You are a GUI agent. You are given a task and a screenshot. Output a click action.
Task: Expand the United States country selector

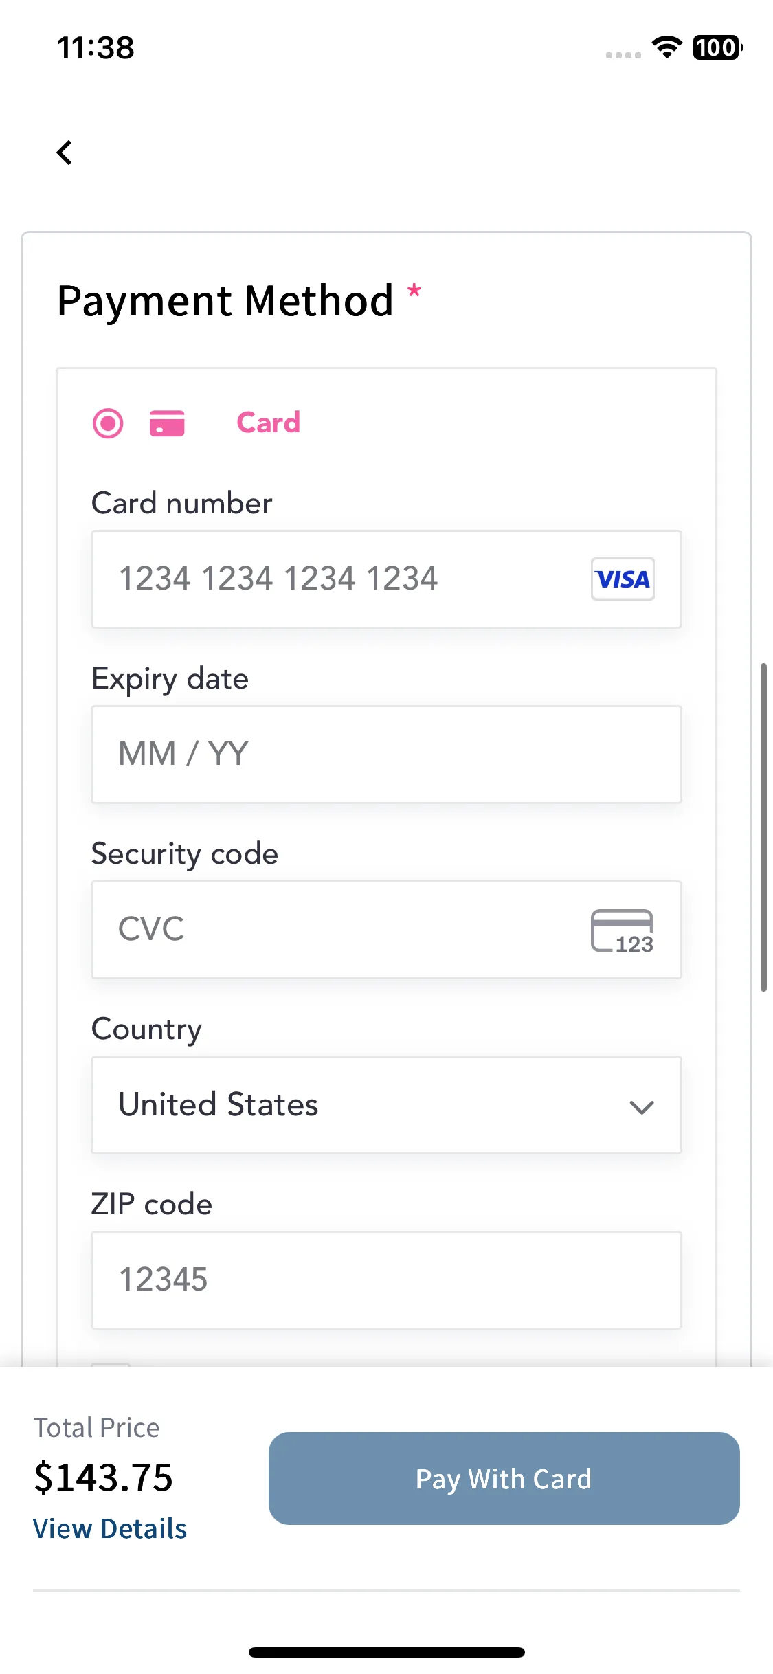[x=386, y=1105]
